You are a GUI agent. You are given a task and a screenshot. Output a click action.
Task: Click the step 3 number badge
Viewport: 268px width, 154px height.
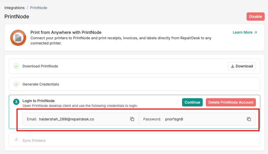pyautogui.click(x=16, y=102)
